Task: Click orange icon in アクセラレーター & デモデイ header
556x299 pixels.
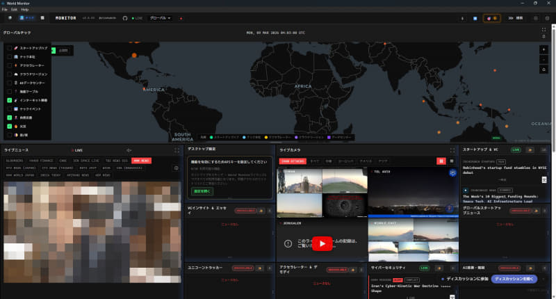Action: tap(353, 270)
